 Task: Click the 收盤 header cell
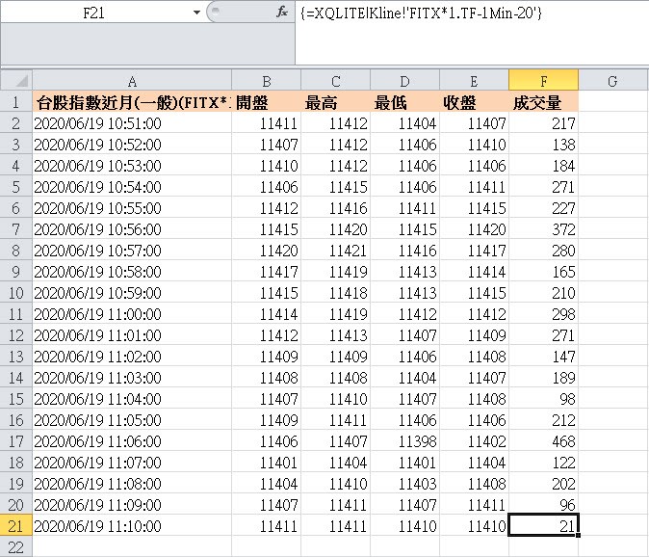pyautogui.click(x=474, y=102)
